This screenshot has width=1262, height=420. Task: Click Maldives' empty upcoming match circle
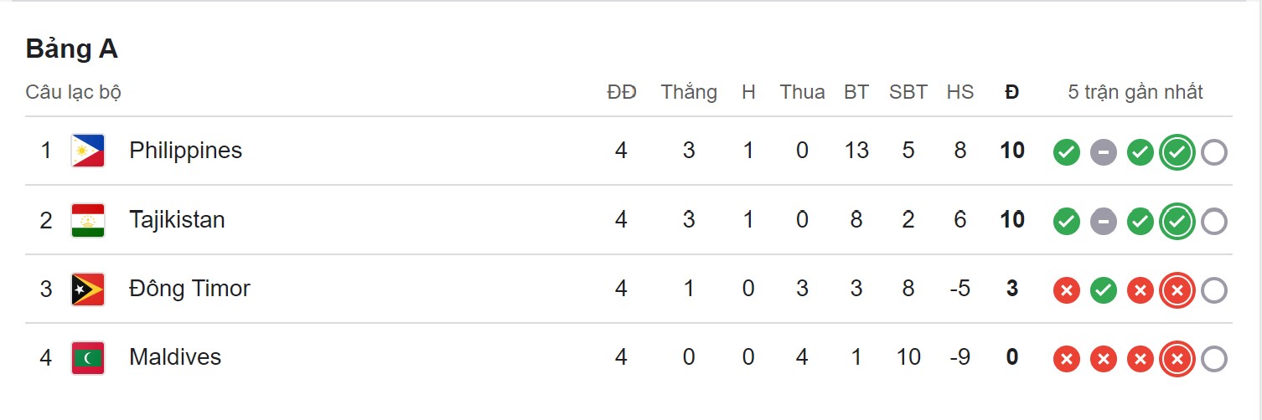tap(1213, 359)
